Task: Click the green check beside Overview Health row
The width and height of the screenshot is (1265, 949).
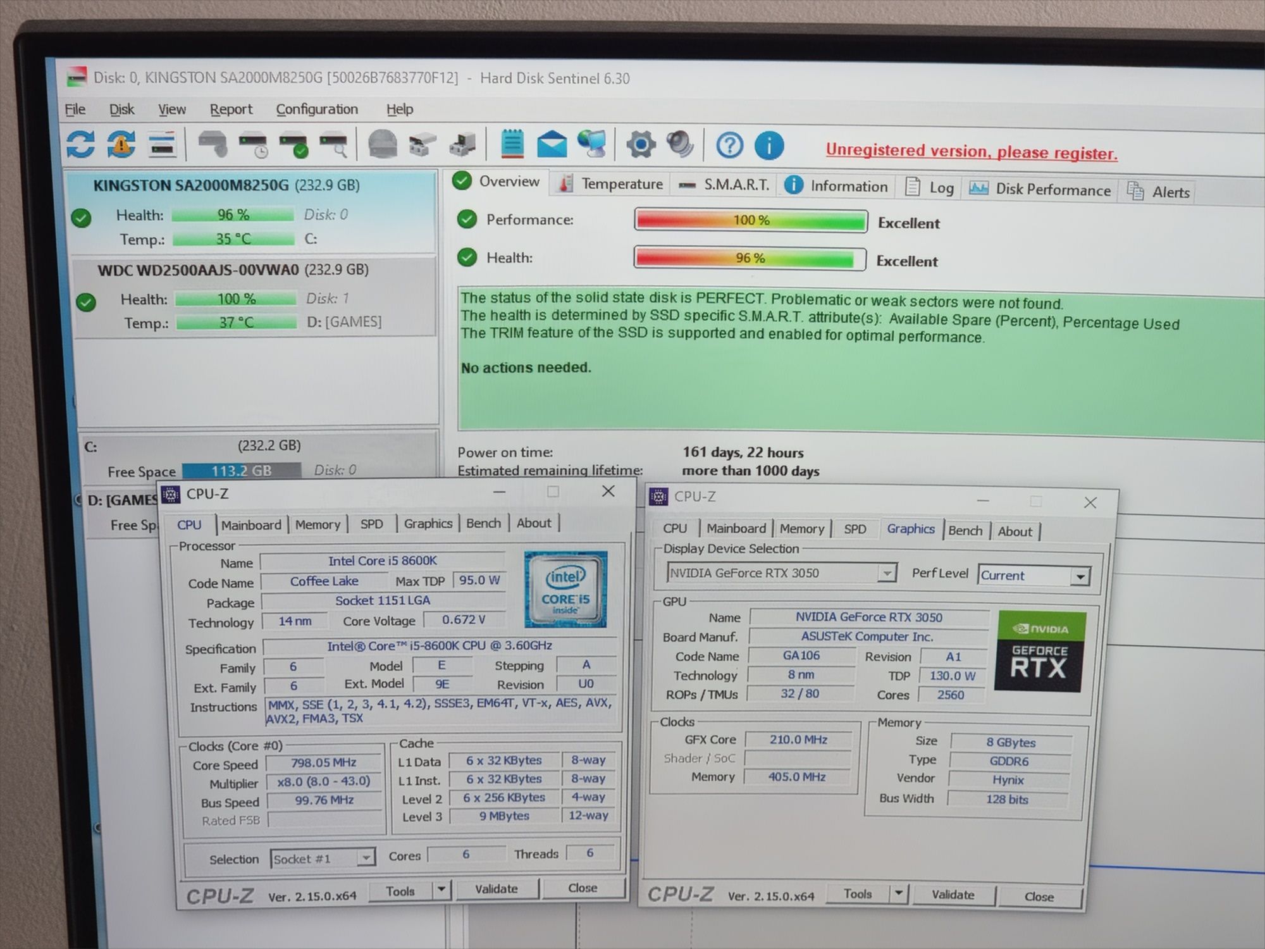Action: click(467, 257)
